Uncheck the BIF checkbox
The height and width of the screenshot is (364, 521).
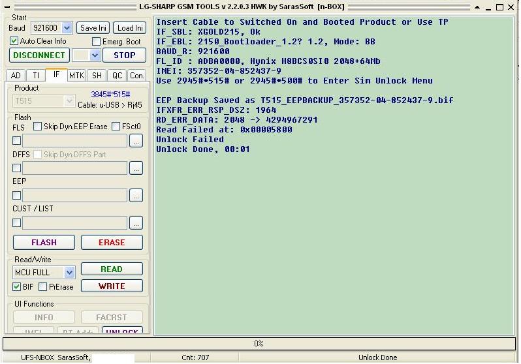tap(16, 287)
